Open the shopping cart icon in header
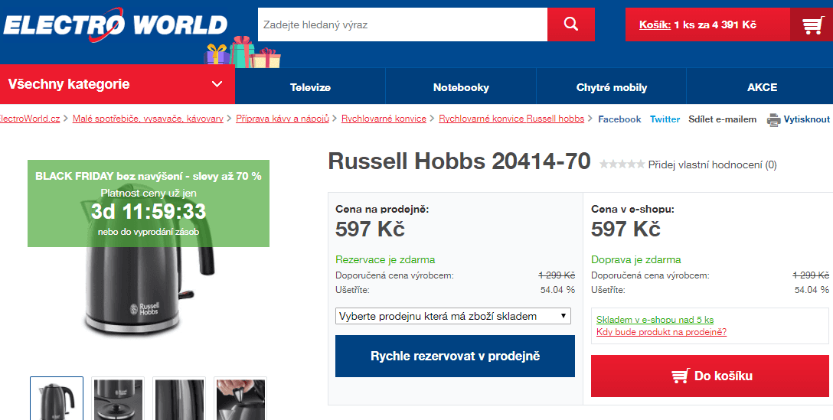The width and height of the screenshot is (833, 420). (x=813, y=25)
